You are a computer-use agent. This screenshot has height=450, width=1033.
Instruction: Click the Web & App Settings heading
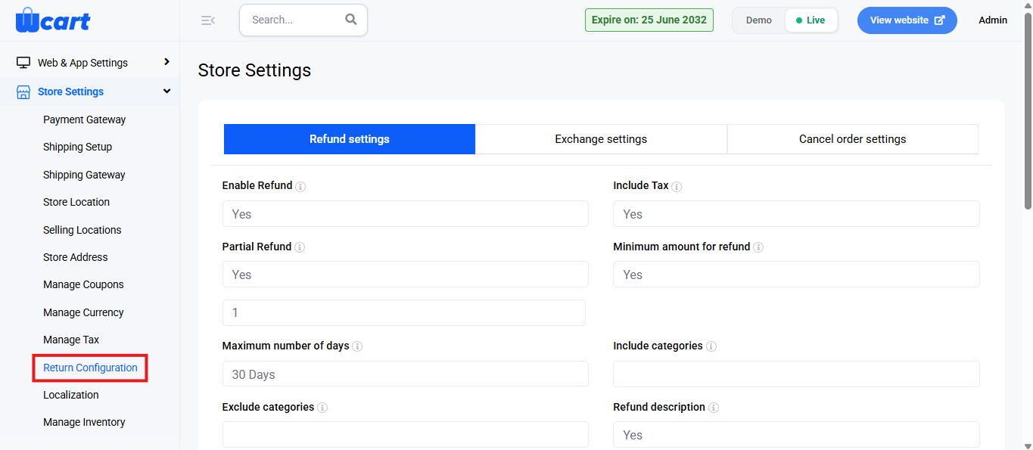(x=82, y=63)
